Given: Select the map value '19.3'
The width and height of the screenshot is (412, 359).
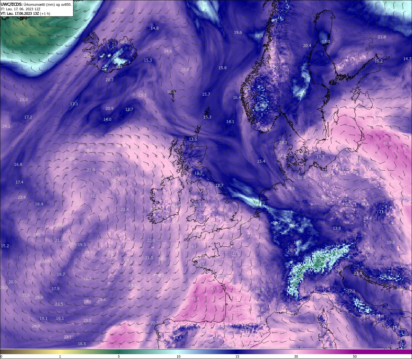Looking at the screenshot, I should [x=320, y=157].
